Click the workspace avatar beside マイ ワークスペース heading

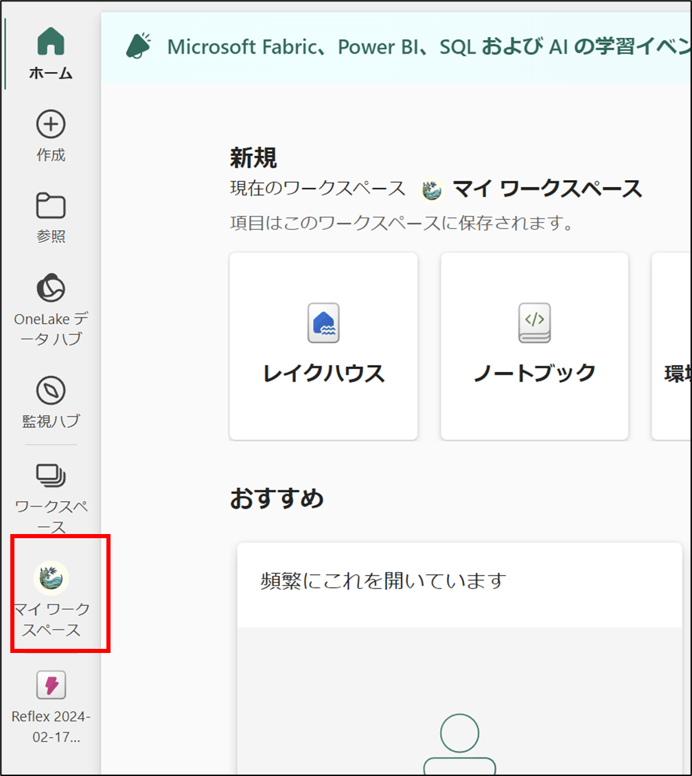[x=432, y=190]
